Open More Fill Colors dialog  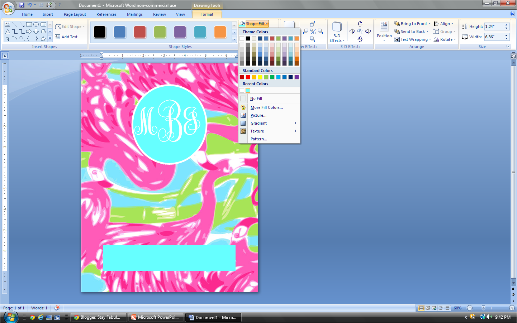click(x=269, y=107)
